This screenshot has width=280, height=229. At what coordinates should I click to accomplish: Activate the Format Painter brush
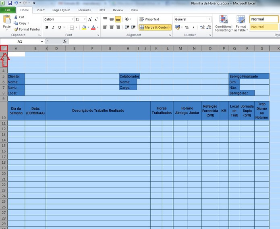(27, 29)
